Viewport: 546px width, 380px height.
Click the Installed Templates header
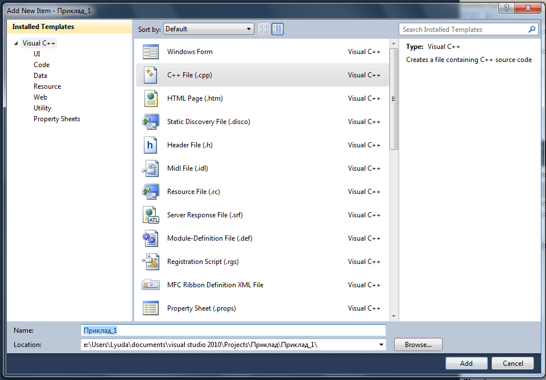[69, 27]
